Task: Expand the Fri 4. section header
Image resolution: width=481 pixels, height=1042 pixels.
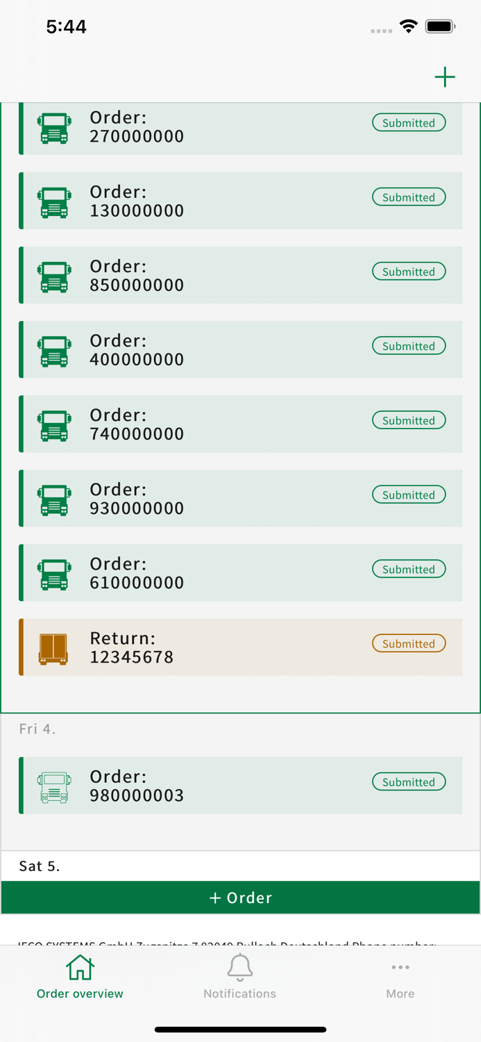Action: pyautogui.click(x=37, y=729)
